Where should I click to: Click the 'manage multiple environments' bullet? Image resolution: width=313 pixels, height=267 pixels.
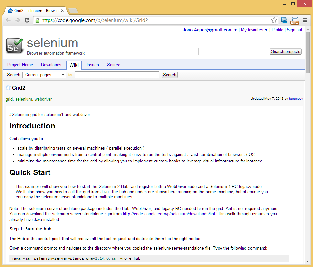click(136, 154)
